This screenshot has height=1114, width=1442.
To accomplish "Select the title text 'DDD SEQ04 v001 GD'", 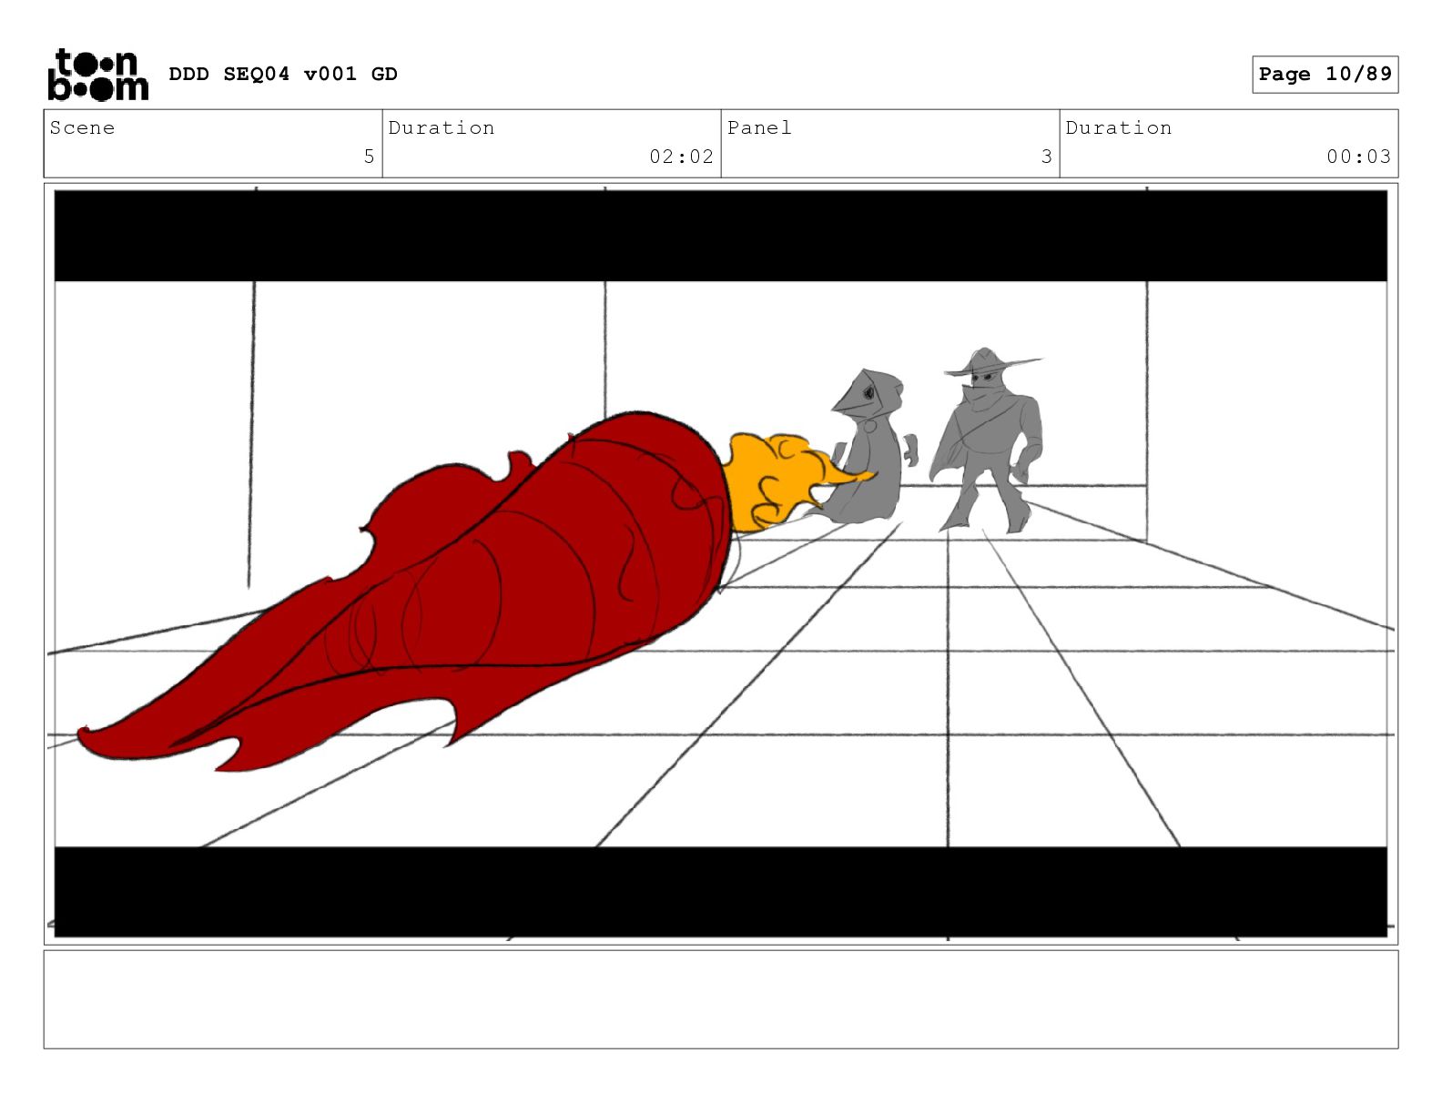I will coord(283,74).
